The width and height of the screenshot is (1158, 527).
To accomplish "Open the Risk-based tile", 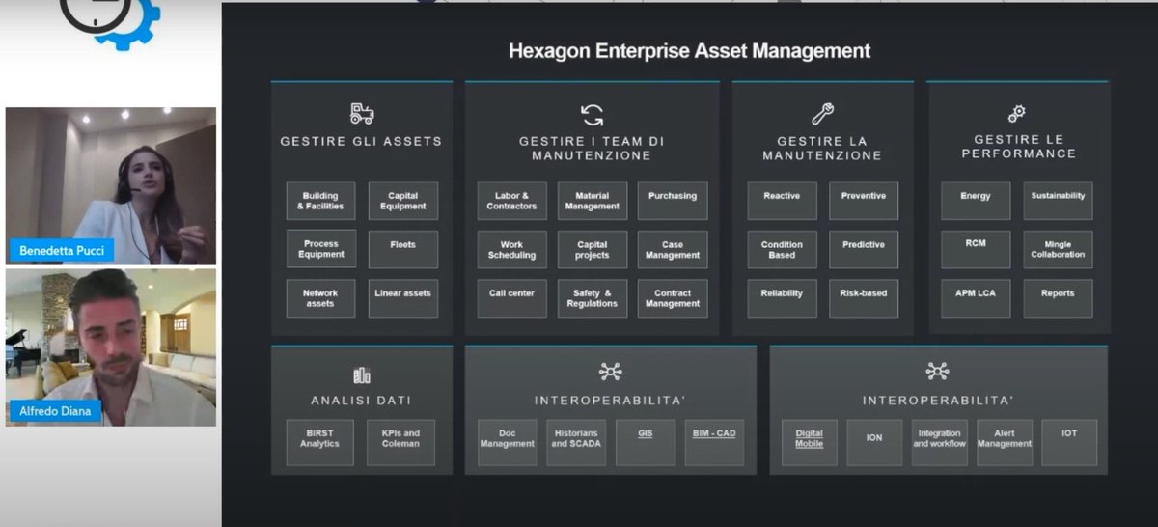I will (x=864, y=298).
